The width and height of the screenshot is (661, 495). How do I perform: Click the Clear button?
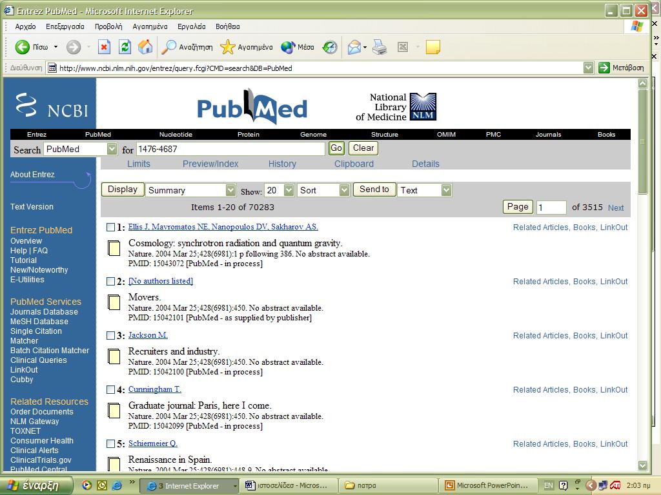coord(363,148)
